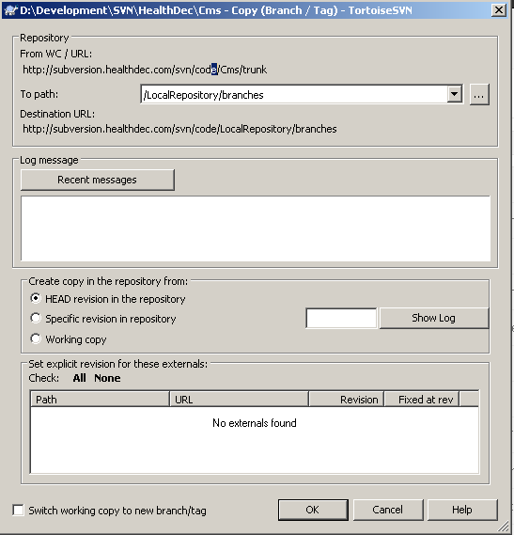Open Recent messages
This screenshot has height=535, width=514.
tap(97, 180)
